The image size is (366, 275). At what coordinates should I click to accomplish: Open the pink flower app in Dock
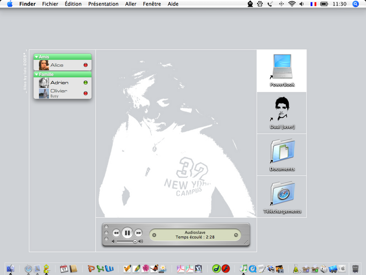pyautogui.click(x=145, y=269)
